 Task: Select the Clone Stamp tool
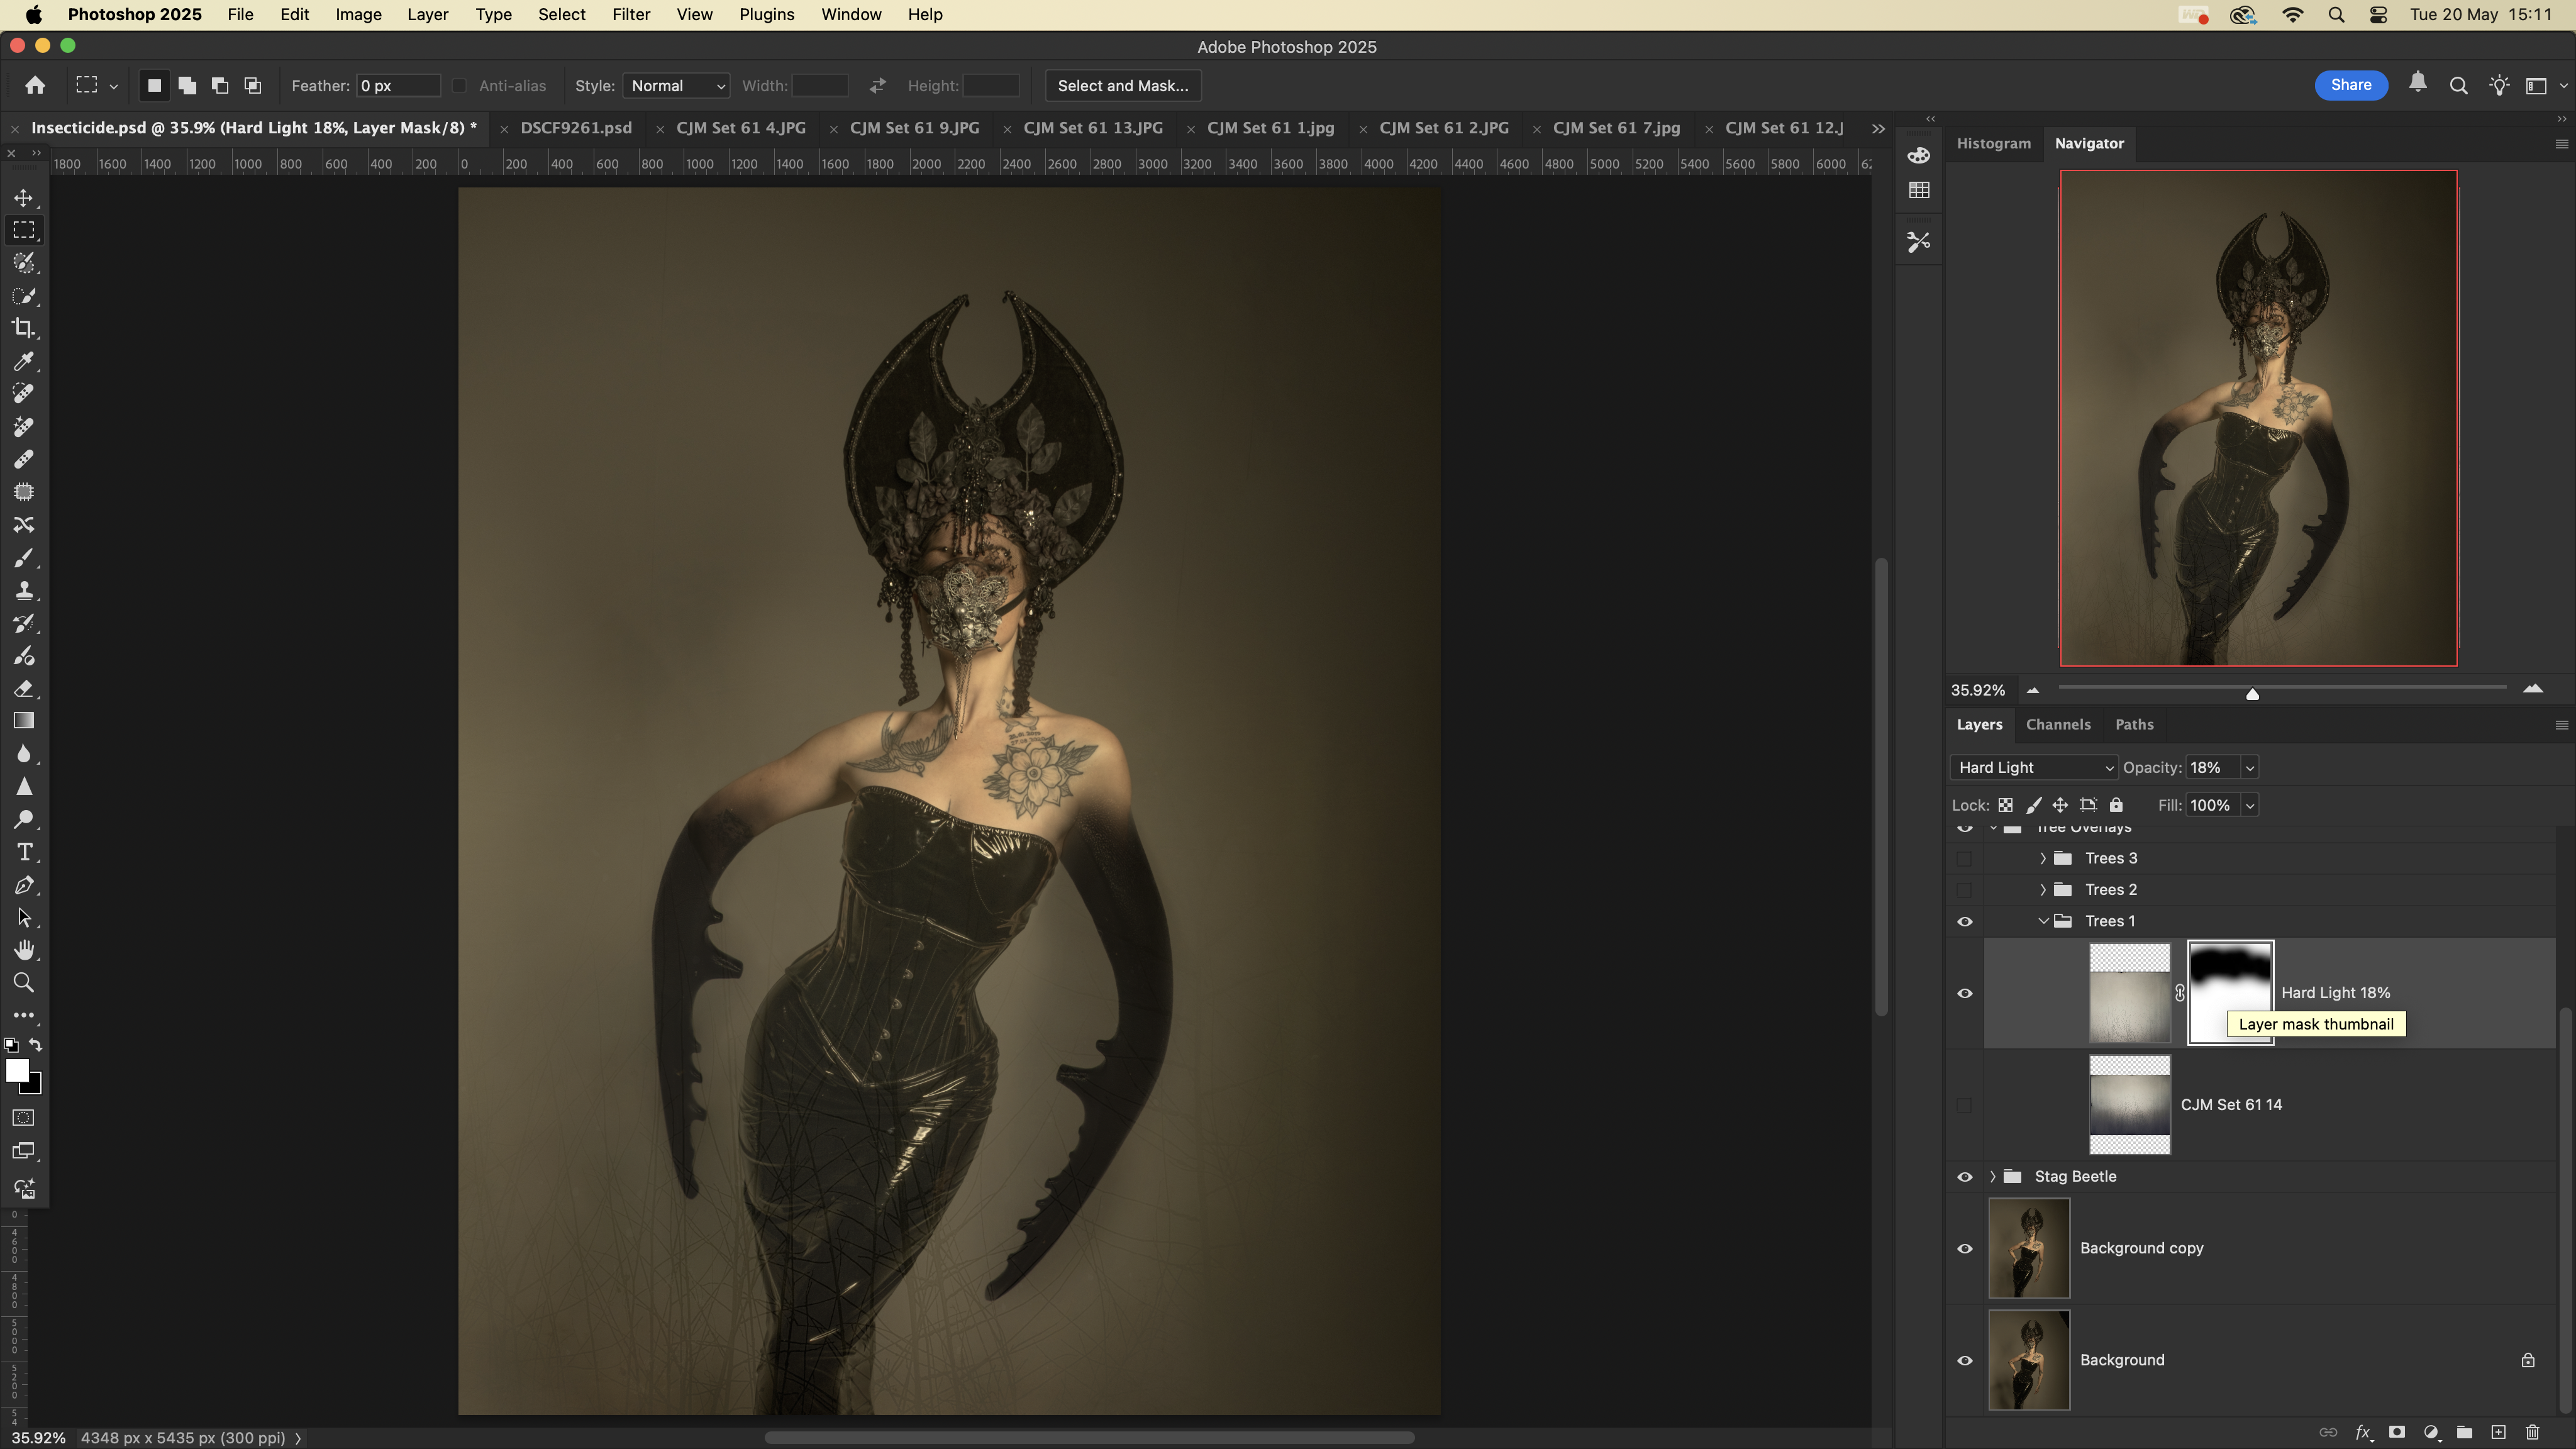point(24,590)
